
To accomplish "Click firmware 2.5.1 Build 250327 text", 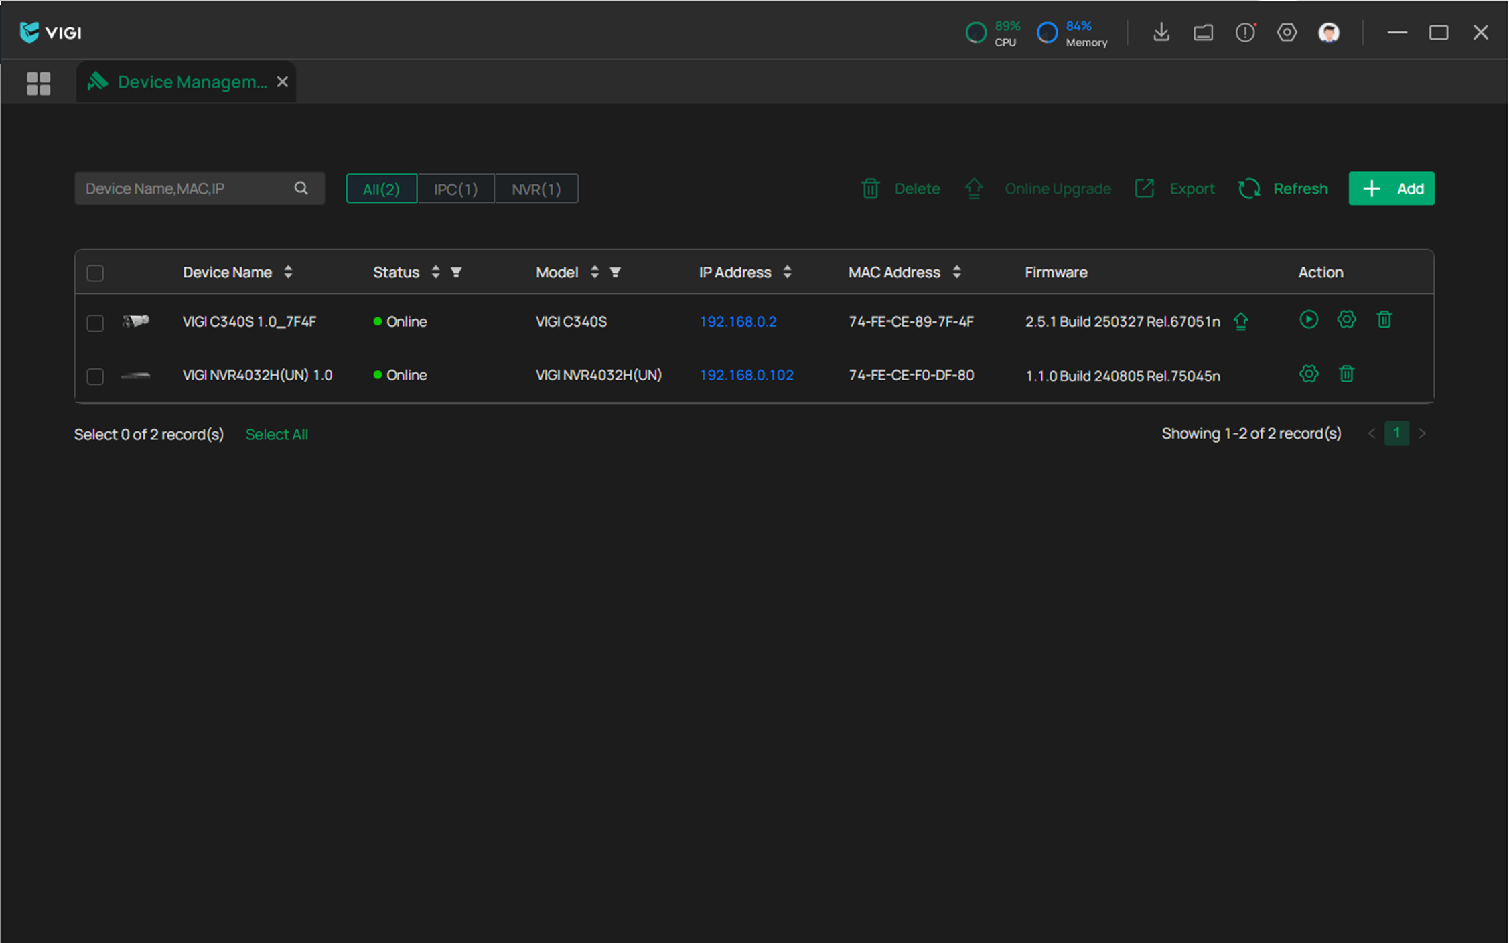I will (x=1123, y=321).
